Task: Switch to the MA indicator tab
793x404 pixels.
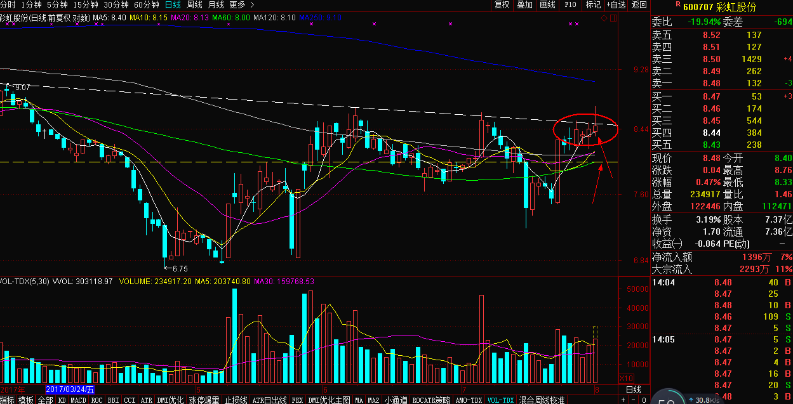Action: coord(359,400)
